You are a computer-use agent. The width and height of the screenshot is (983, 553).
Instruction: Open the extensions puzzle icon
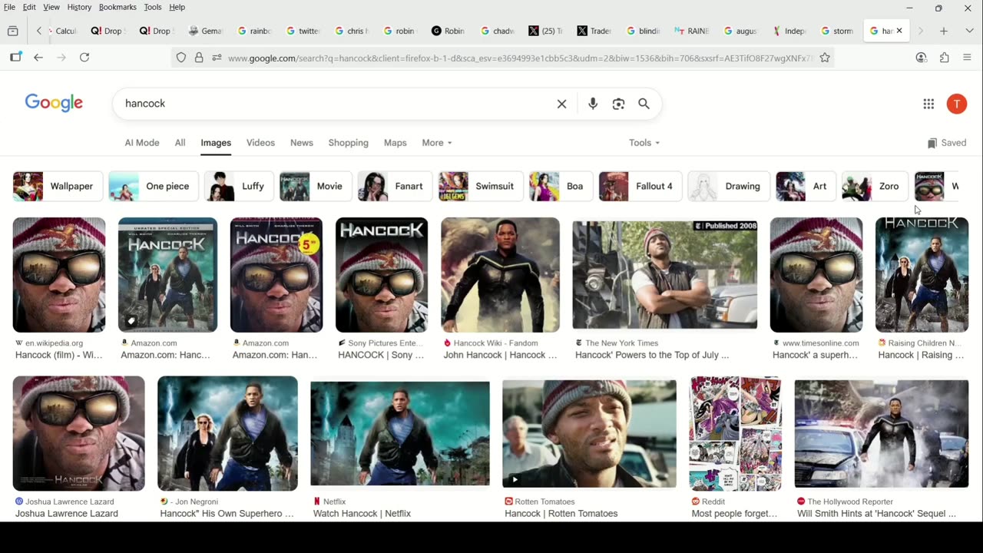click(945, 58)
